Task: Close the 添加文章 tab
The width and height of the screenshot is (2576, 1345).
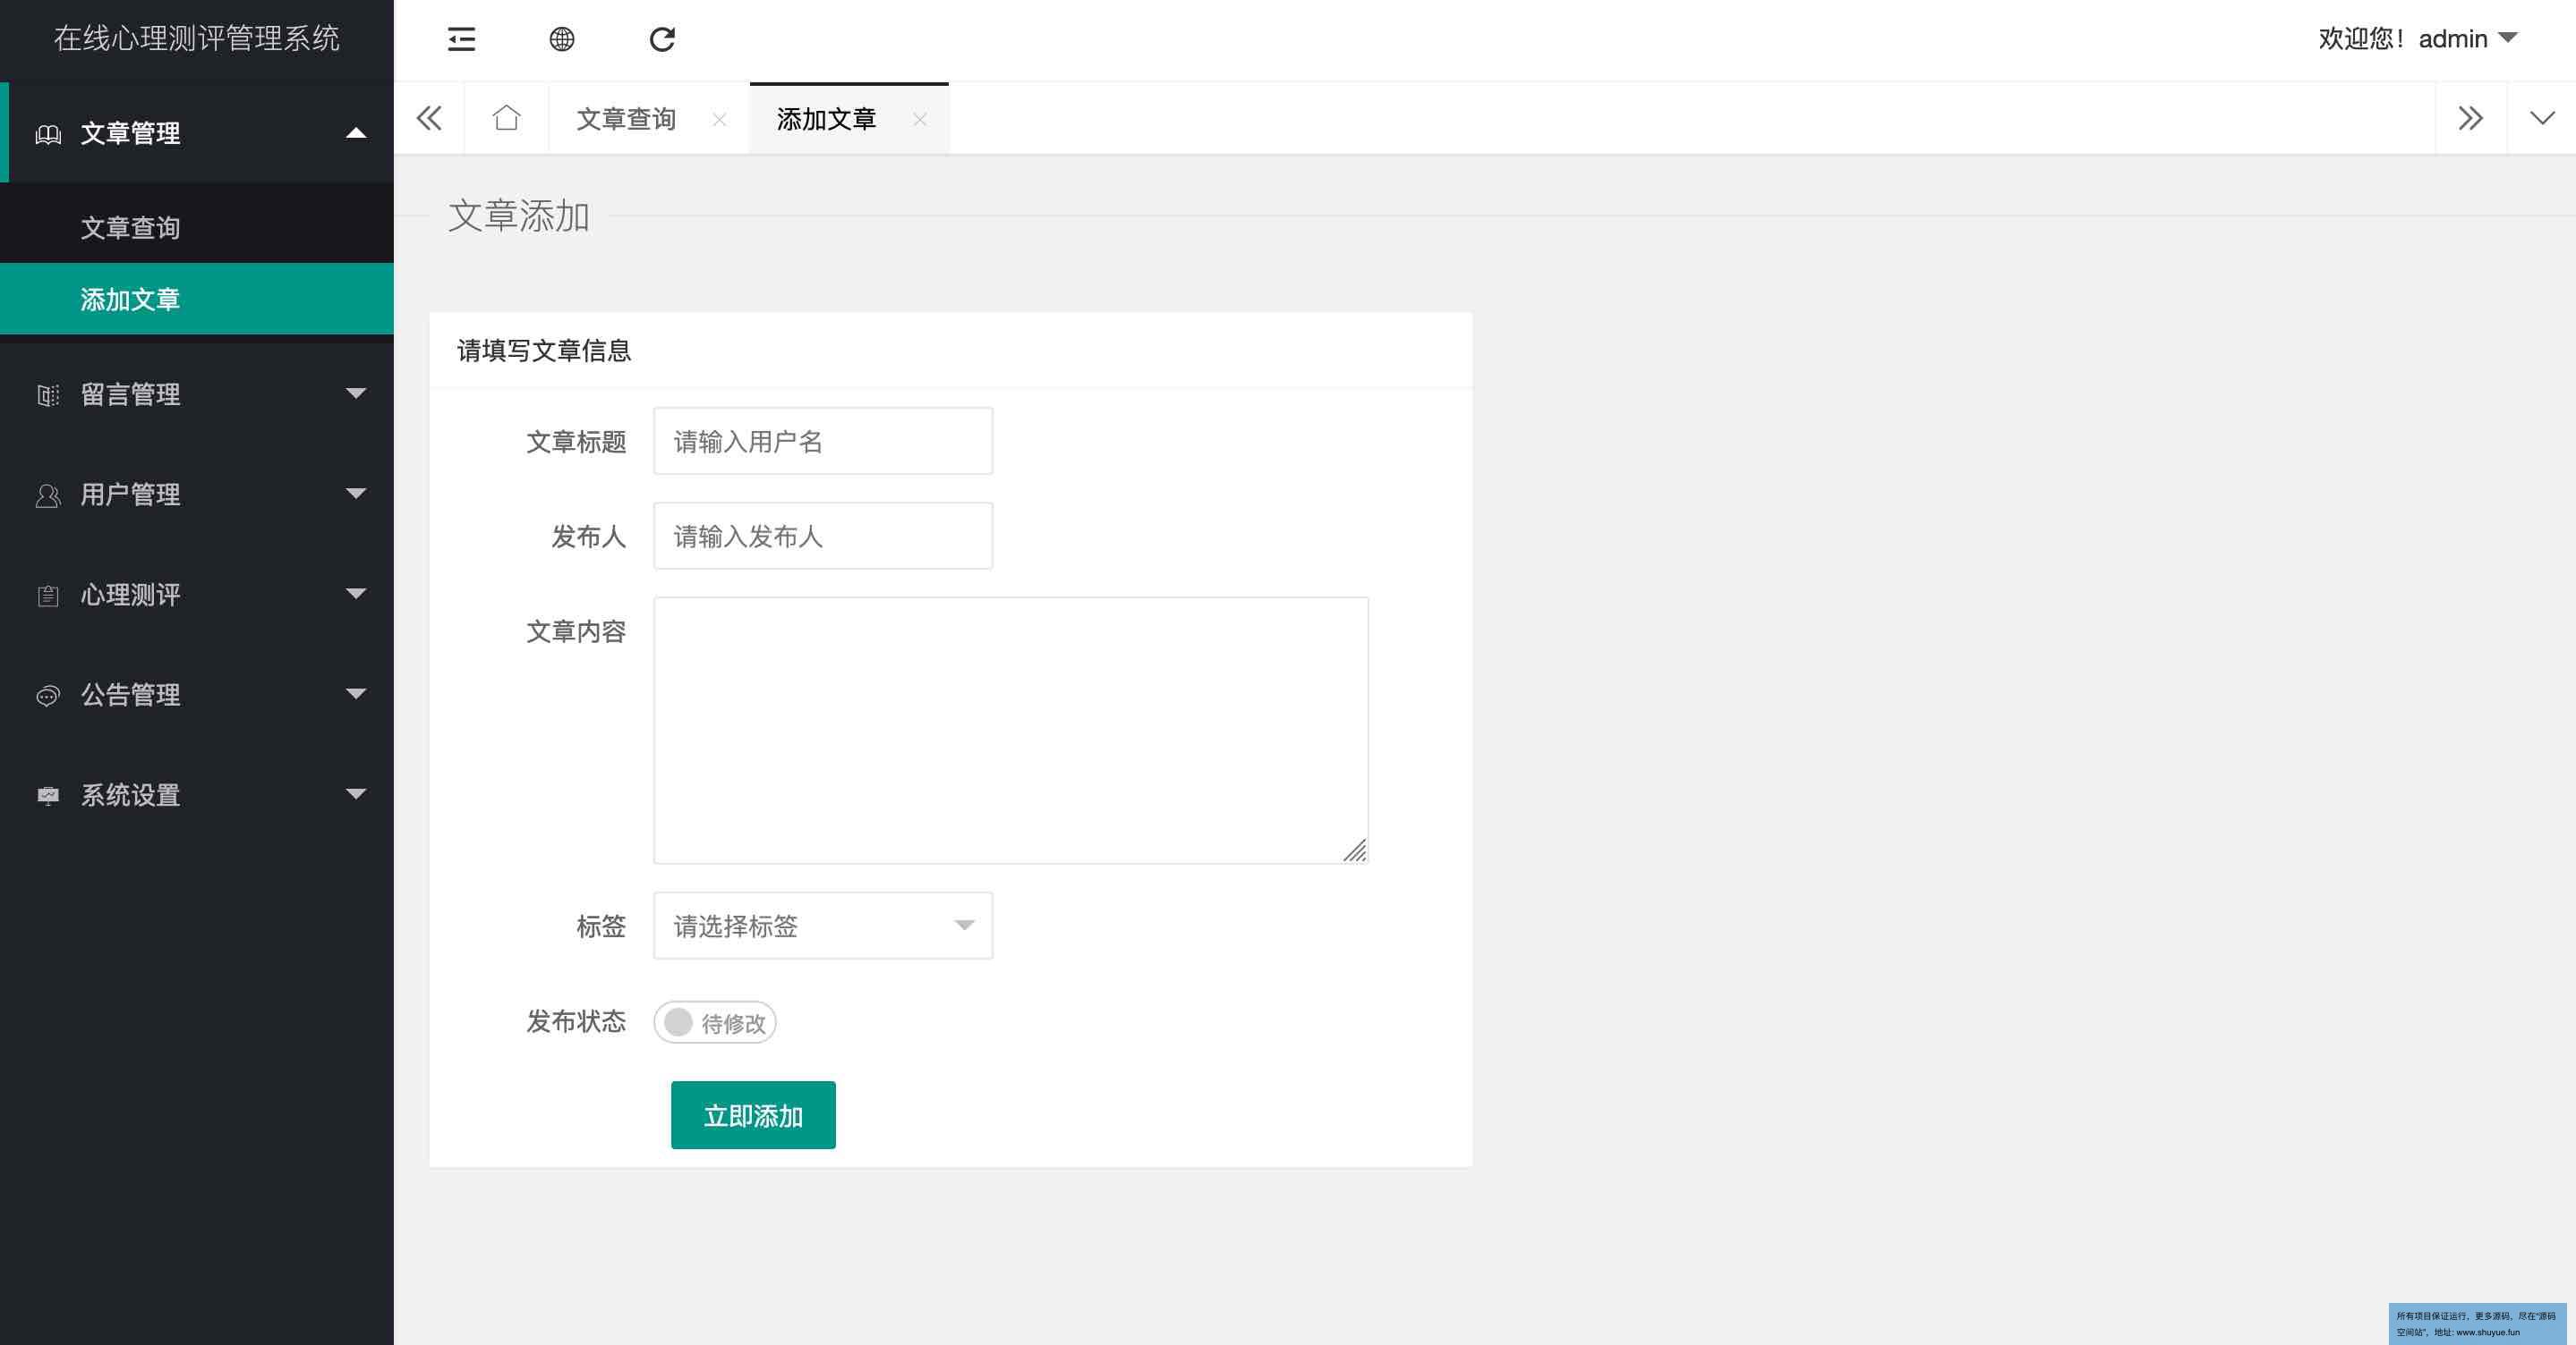Action: click(919, 119)
